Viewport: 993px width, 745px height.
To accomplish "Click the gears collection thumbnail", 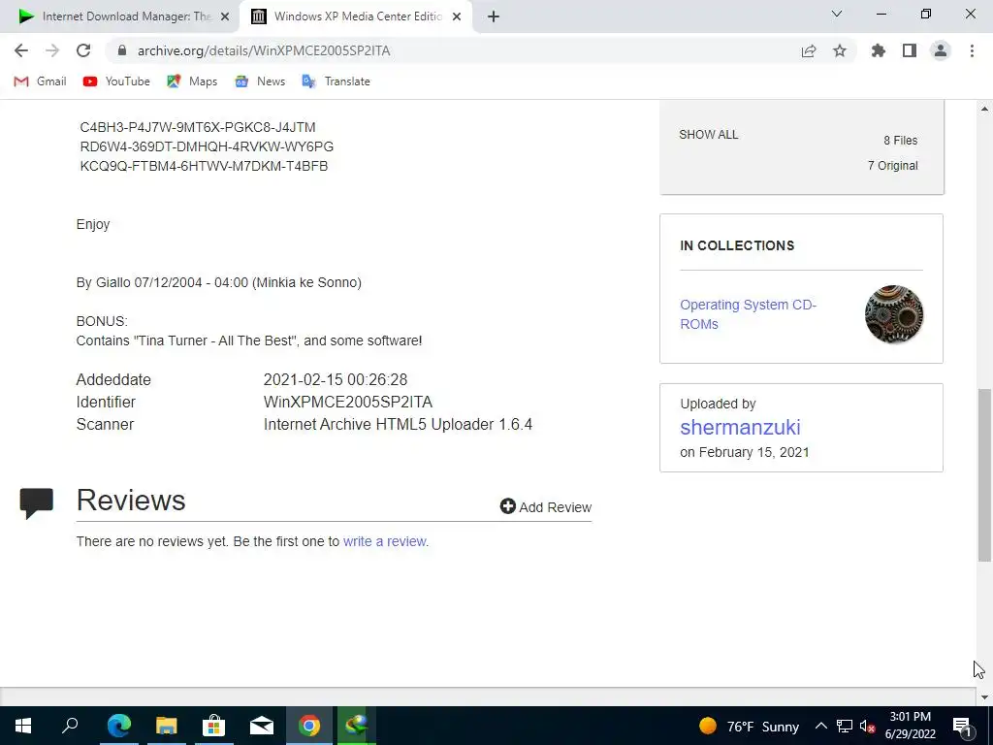I will click(893, 314).
